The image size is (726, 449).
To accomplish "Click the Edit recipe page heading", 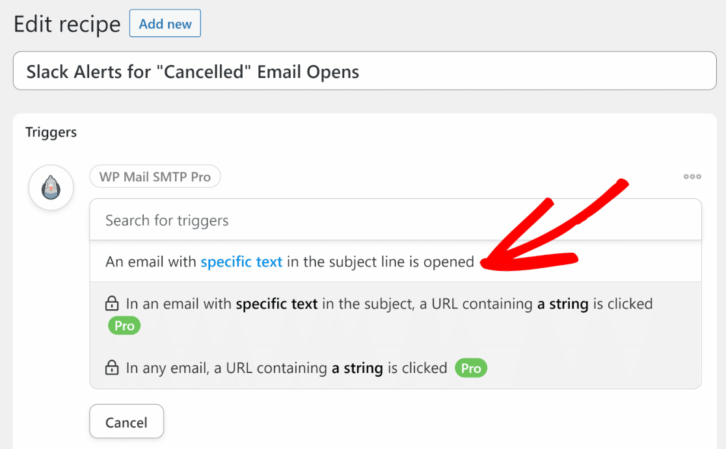I will click(x=67, y=24).
